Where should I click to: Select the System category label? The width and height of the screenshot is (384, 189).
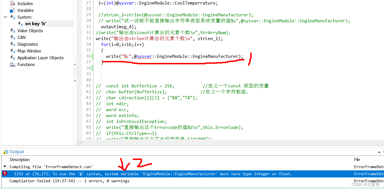[x=24, y=17]
